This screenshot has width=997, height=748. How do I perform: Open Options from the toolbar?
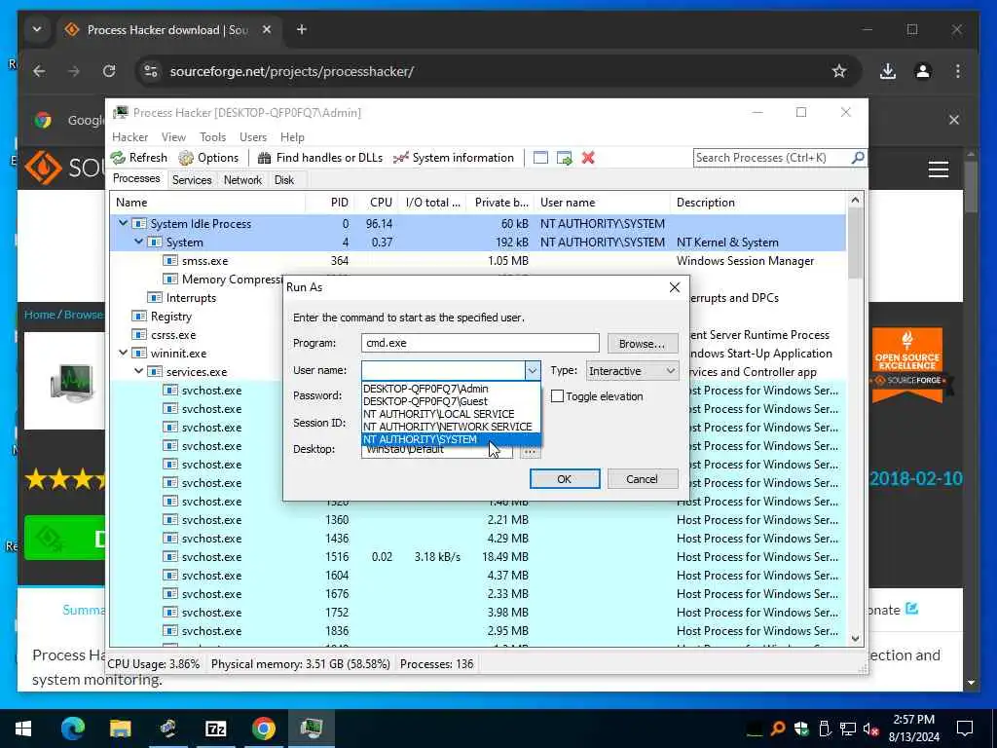(x=208, y=158)
